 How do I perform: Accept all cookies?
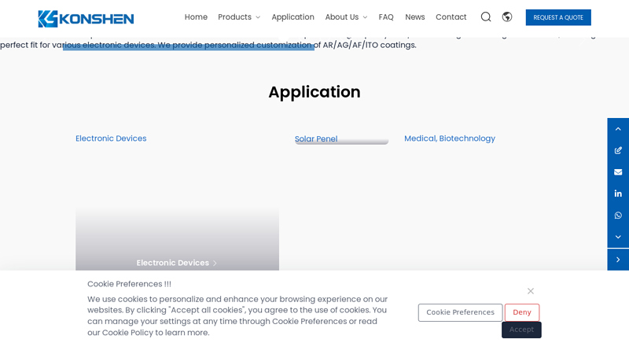point(521,330)
